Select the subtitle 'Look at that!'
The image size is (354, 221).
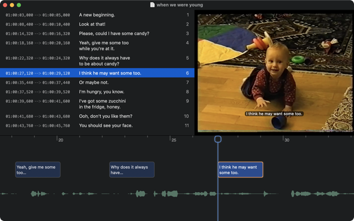click(x=97, y=24)
